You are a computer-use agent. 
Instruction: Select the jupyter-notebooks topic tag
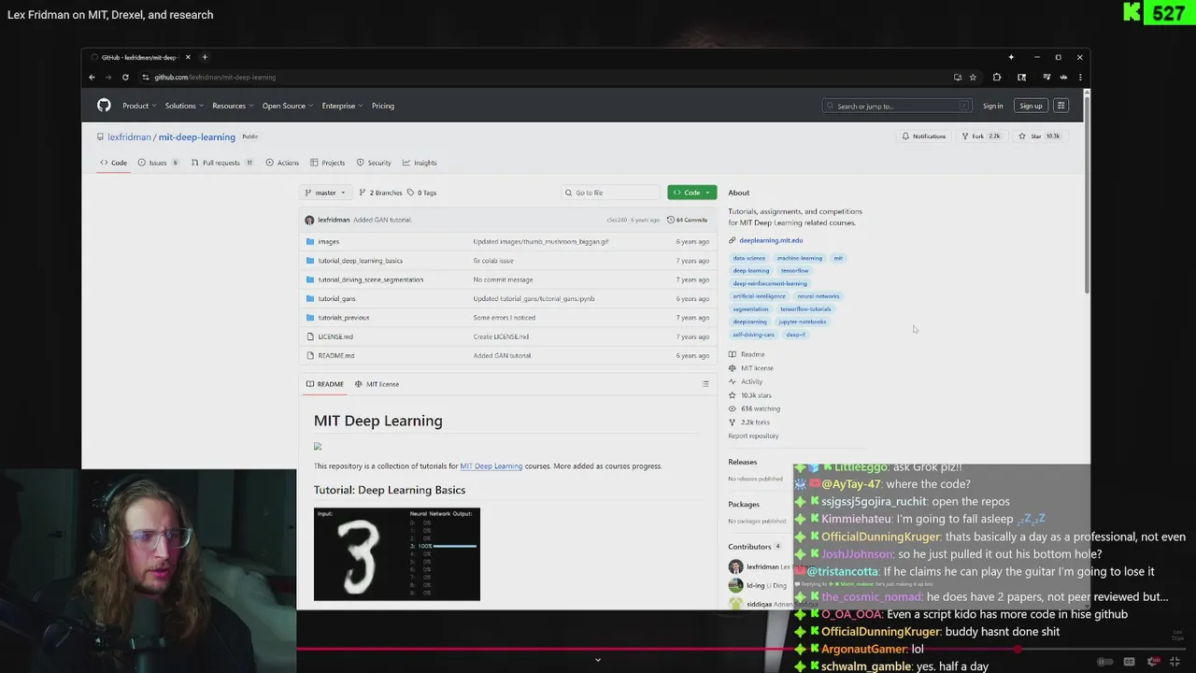pyautogui.click(x=802, y=322)
